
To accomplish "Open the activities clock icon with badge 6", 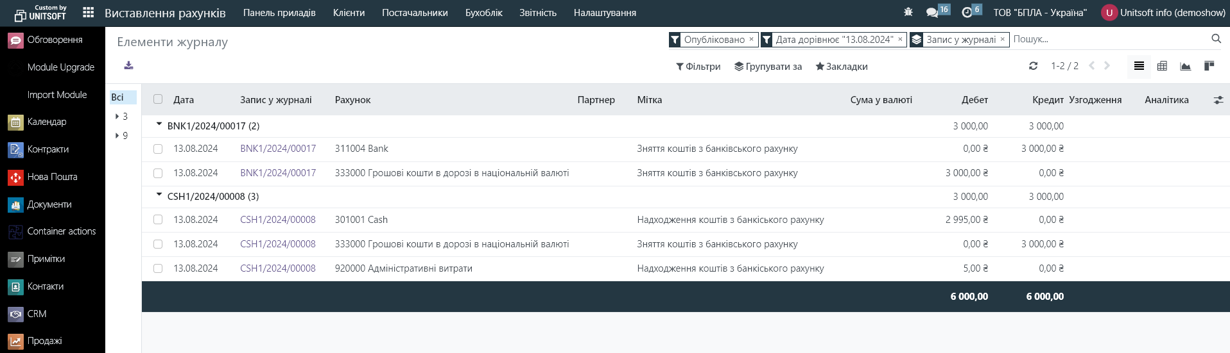I will (967, 12).
